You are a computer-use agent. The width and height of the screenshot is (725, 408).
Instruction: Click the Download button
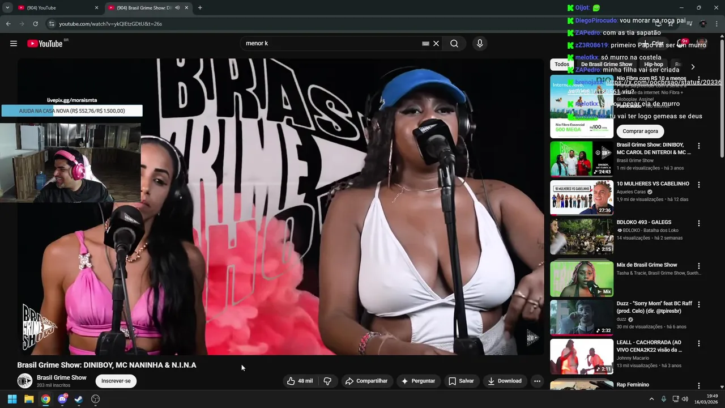click(x=505, y=381)
